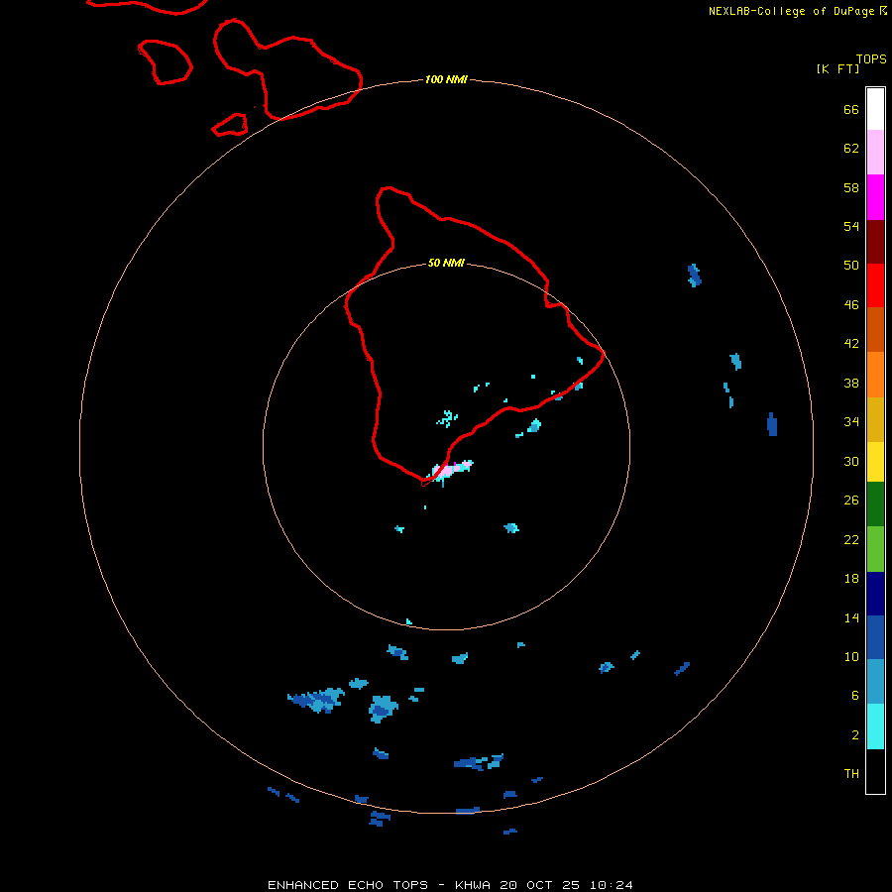Click the "38" legend value
Screen dimensions: 892x892
(851, 384)
